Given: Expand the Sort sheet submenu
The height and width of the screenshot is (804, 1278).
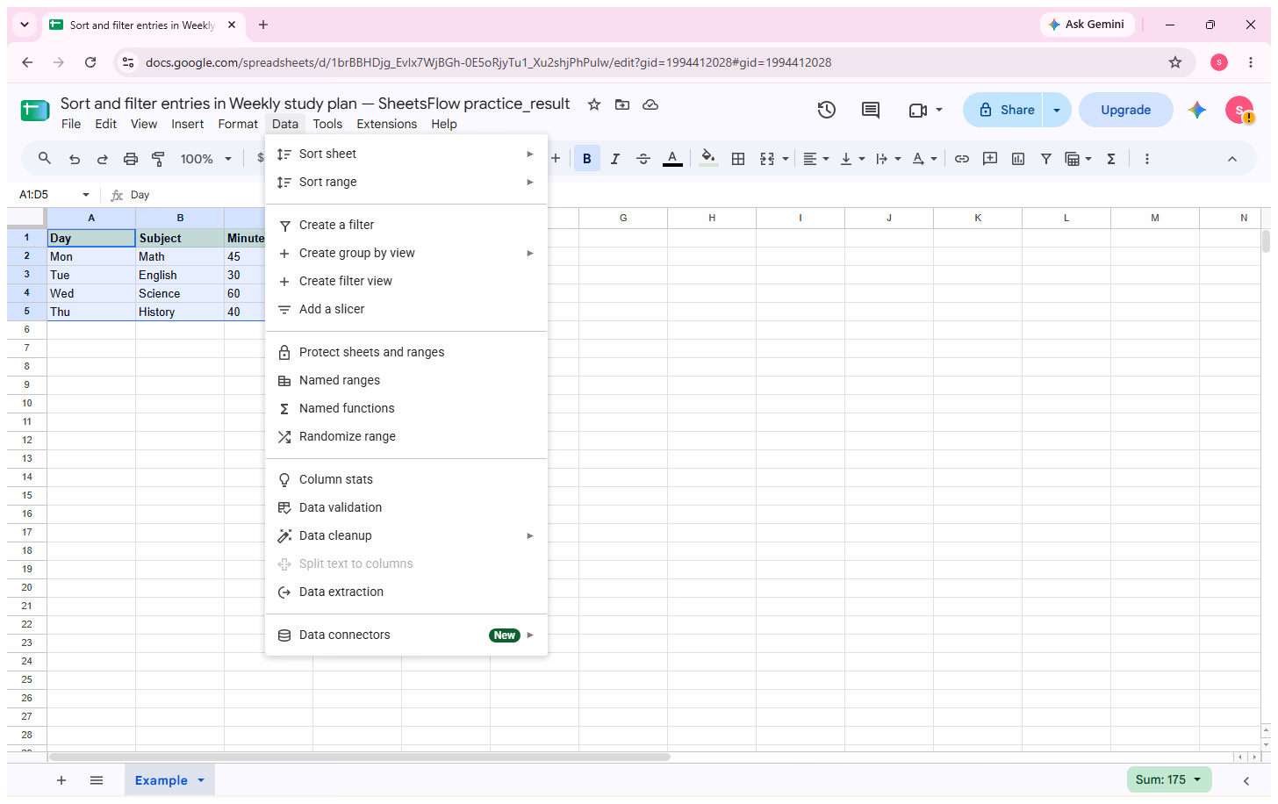Looking at the screenshot, I should (406, 154).
